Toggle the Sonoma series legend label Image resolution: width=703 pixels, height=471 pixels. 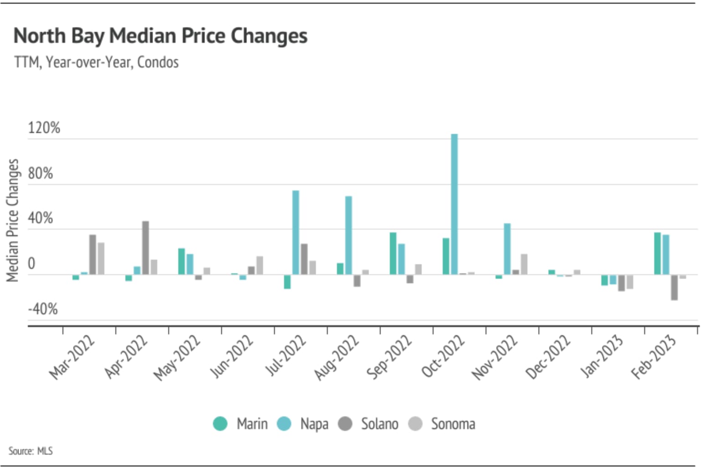click(x=453, y=424)
